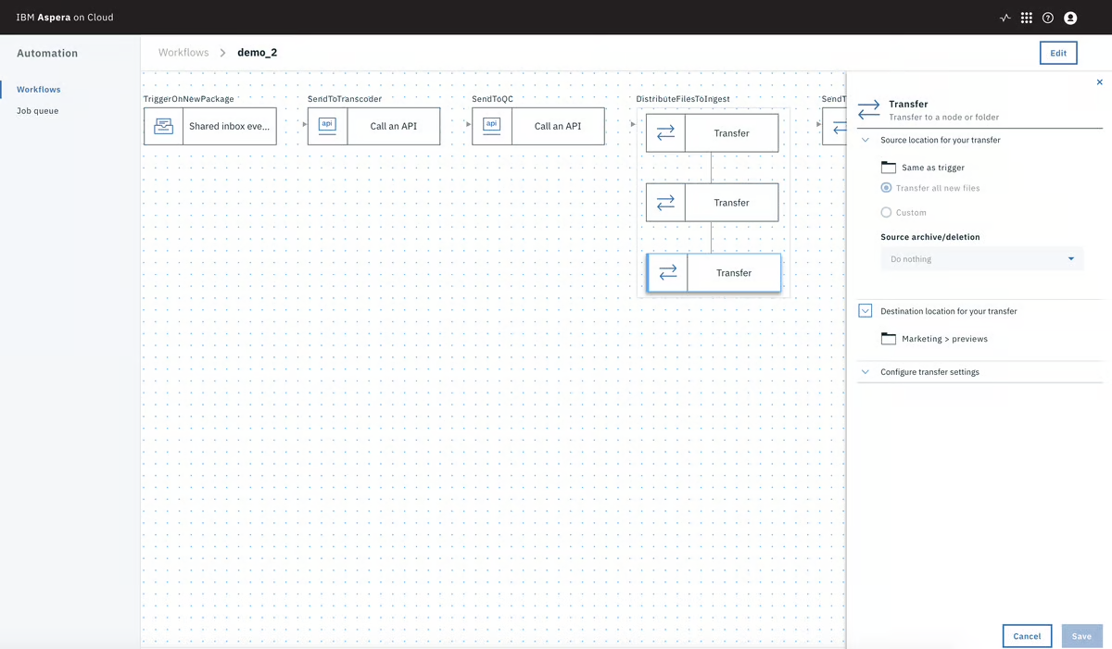Select the Transfer all new files option
1112x649 pixels.
(886, 188)
